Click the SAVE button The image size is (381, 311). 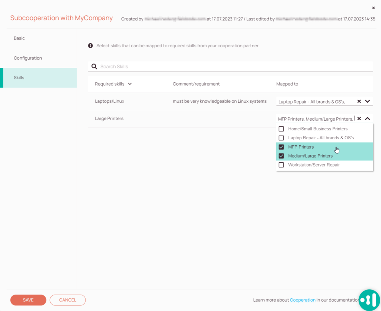click(28, 300)
